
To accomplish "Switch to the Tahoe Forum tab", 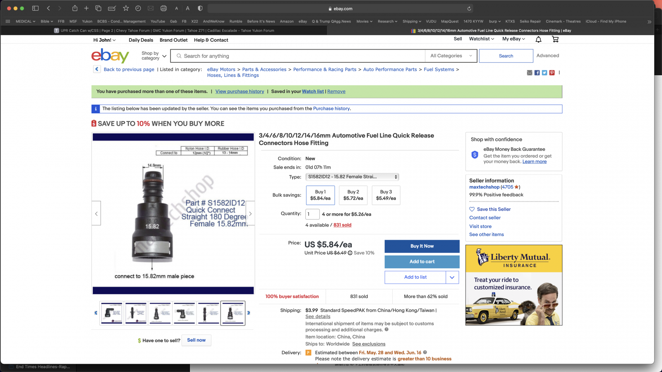I will click(x=164, y=31).
